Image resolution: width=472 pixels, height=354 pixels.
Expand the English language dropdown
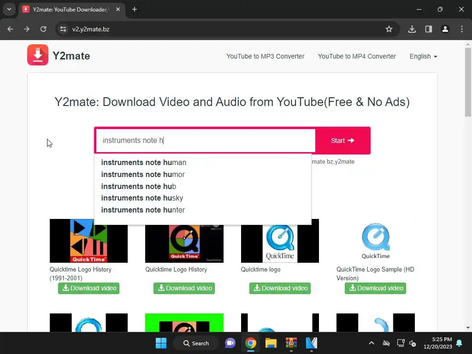pyautogui.click(x=423, y=56)
